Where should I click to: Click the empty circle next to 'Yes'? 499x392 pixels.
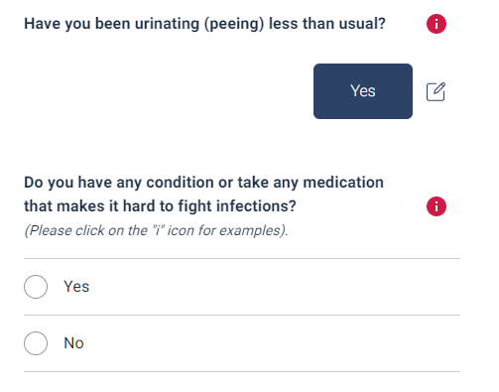pyautogui.click(x=36, y=287)
